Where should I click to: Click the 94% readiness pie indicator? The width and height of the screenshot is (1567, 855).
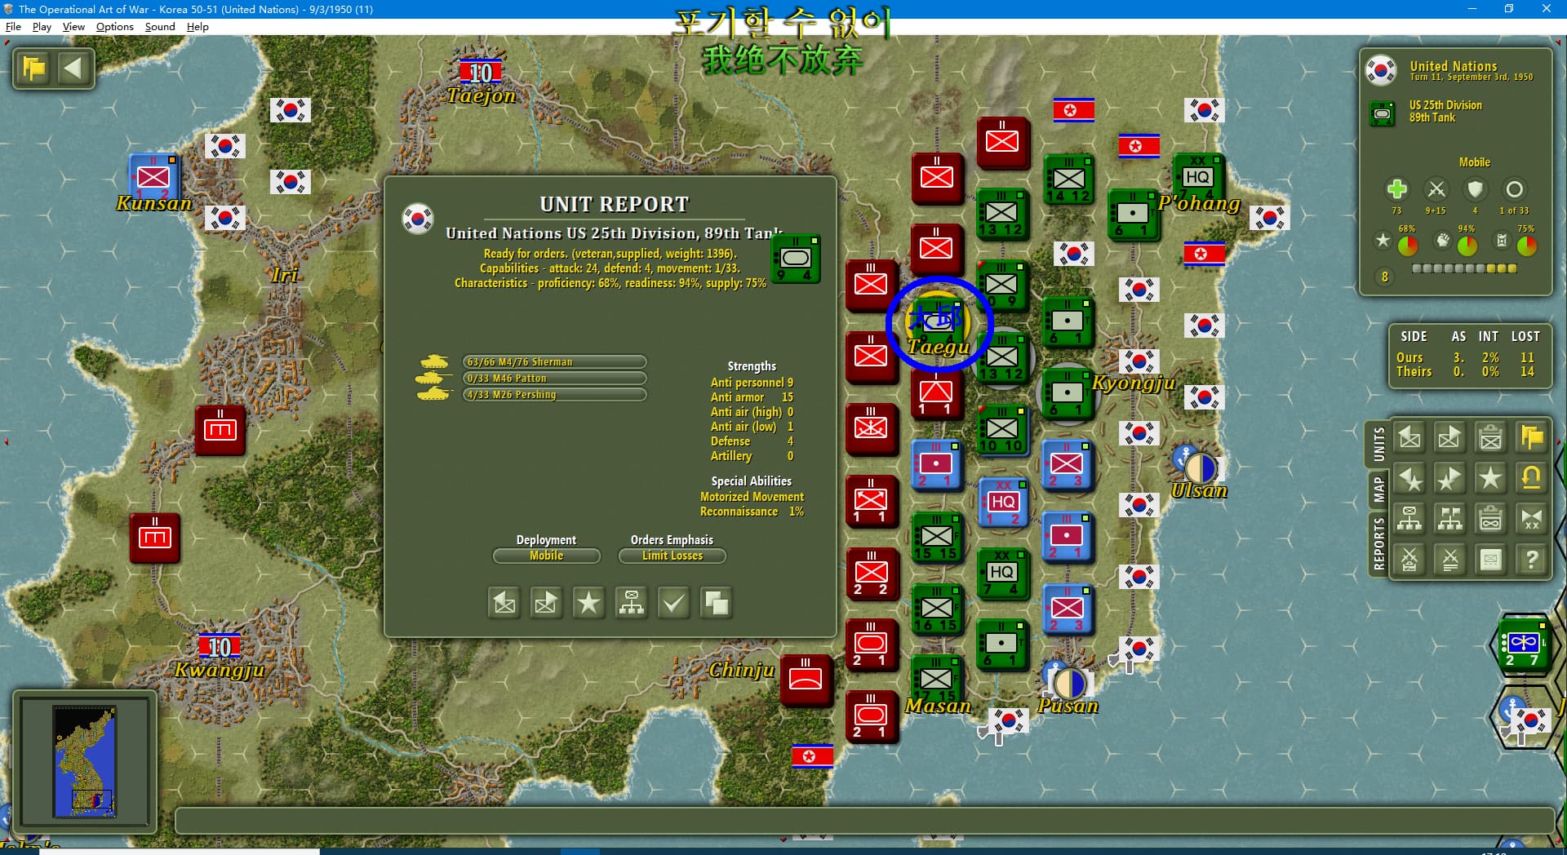click(1467, 245)
